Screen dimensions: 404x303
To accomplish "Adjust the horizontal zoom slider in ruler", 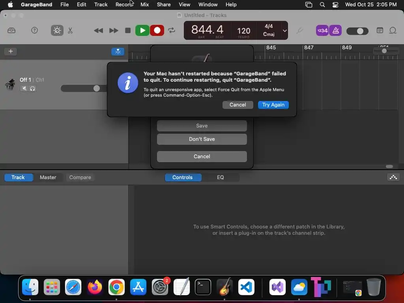I will [x=385, y=51].
